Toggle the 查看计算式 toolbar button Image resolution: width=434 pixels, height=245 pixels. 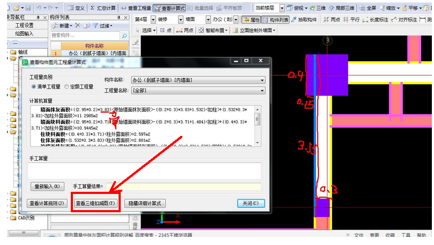tap(170, 8)
